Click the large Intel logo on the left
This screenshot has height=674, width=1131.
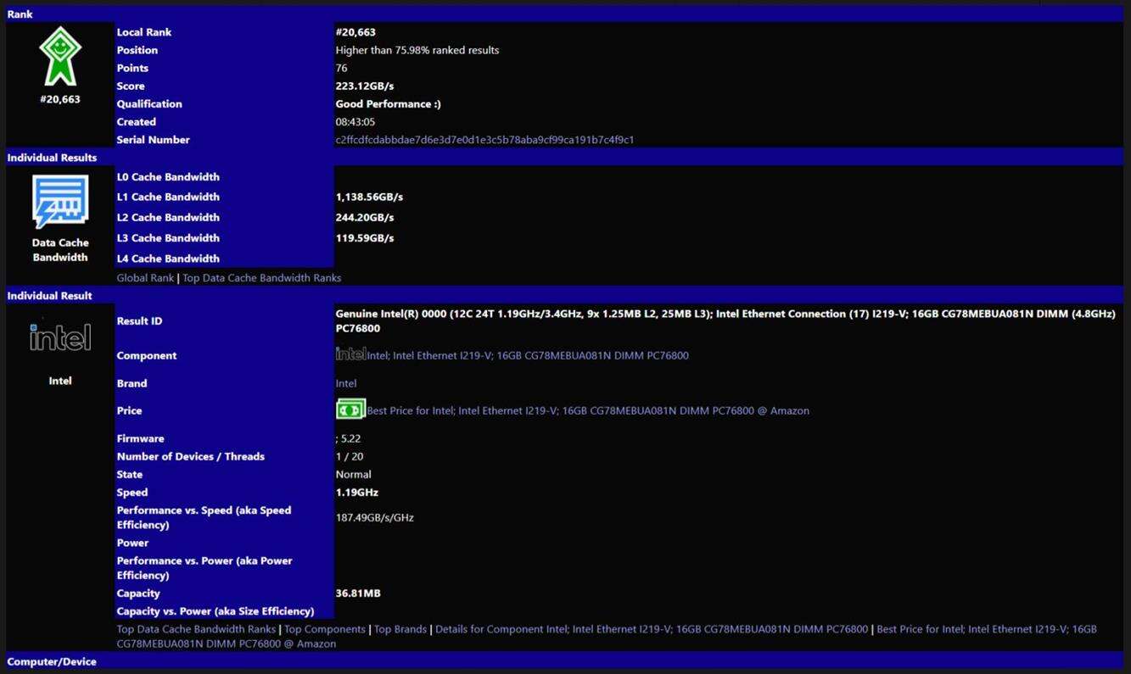[x=60, y=337]
